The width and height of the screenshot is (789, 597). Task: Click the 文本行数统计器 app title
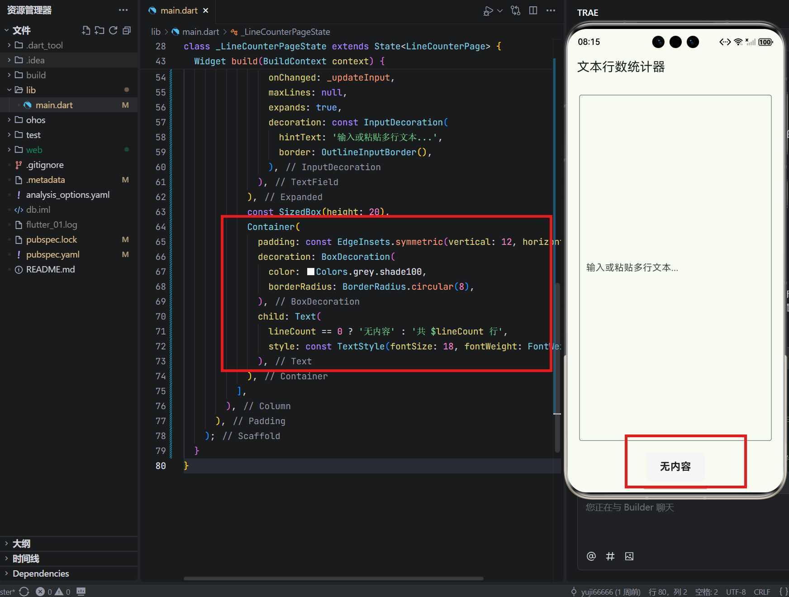click(x=621, y=67)
